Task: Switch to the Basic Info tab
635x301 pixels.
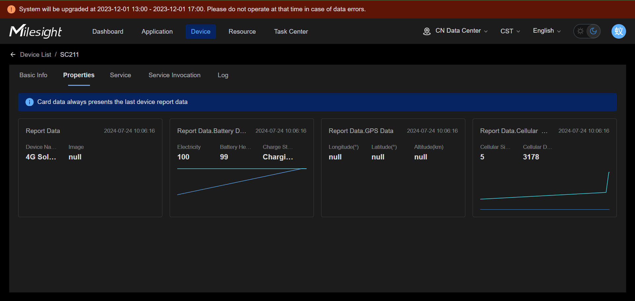Action: point(33,75)
